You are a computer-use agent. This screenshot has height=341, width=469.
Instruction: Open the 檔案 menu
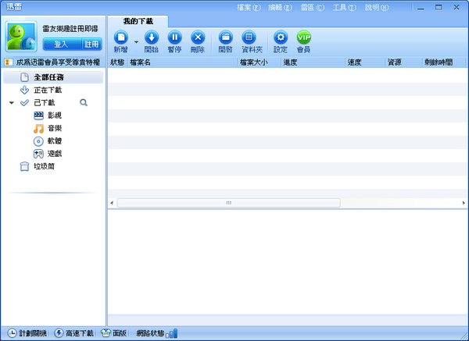click(249, 8)
